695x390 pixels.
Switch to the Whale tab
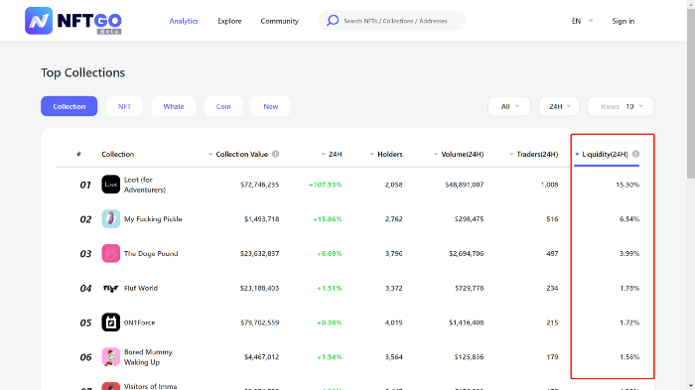point(174,106)
